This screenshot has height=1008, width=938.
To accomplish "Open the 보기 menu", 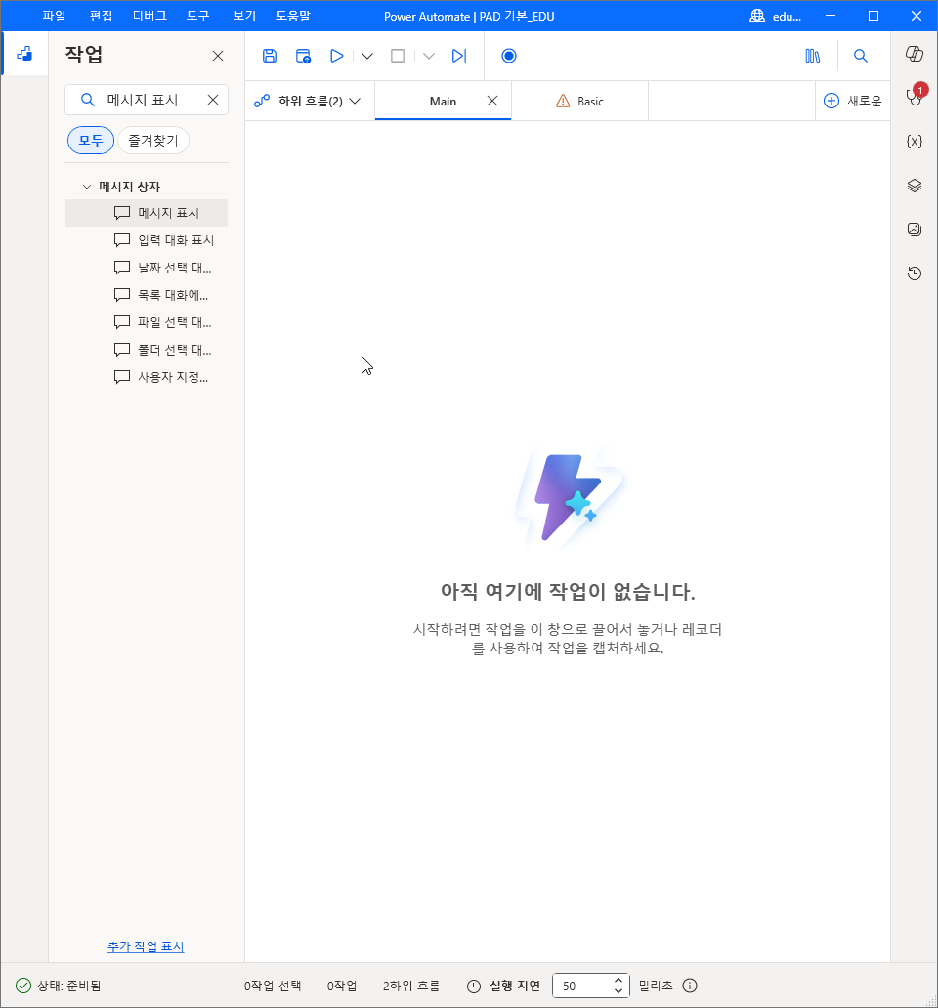I will [x=244, y=16].
